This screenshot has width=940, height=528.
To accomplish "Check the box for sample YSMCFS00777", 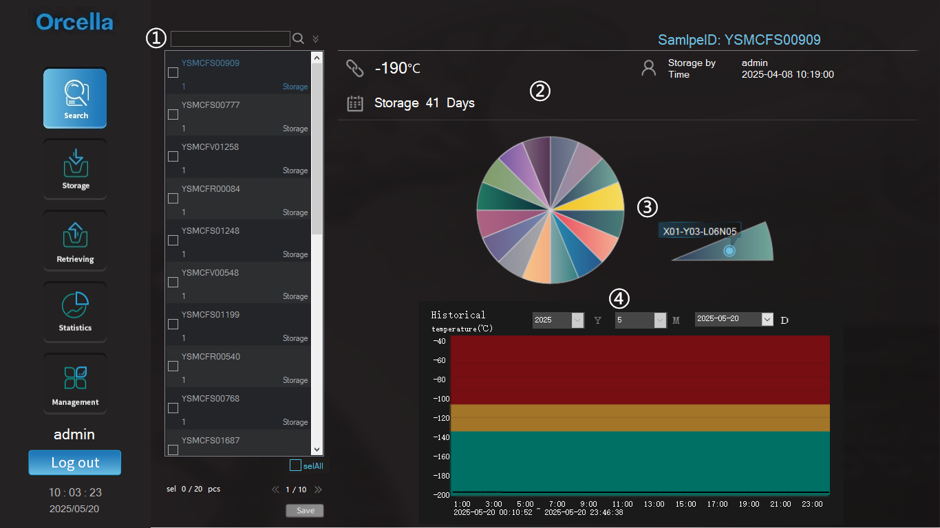I will (173, 115).
